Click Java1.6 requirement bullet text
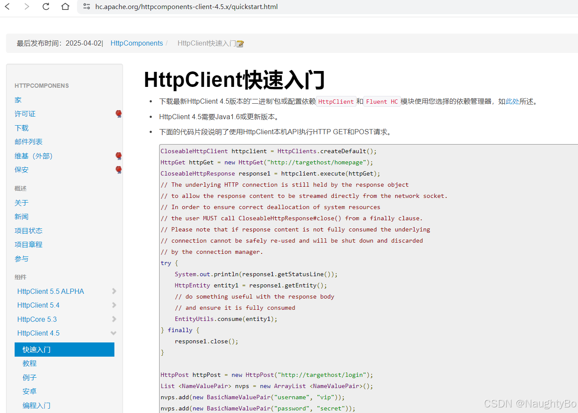Image resolution: width=578 pixels, height=413 pixels. [220, 117]
